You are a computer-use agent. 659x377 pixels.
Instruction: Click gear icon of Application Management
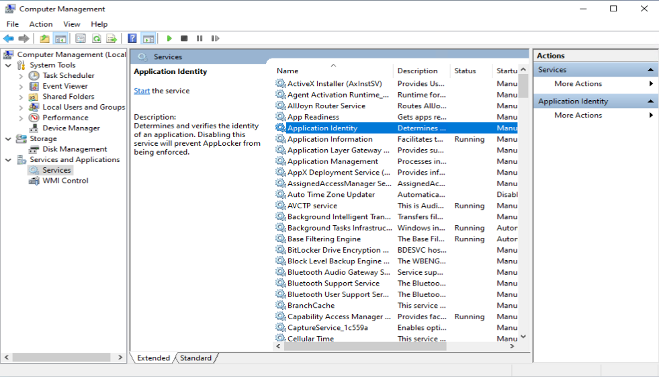(x=280, y=161)
